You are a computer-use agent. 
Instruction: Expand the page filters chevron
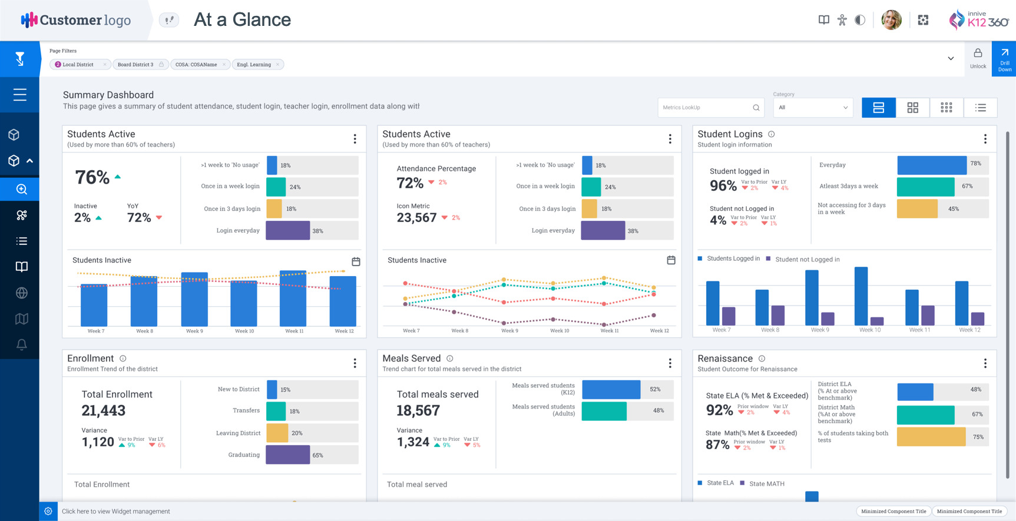coord(950,58)
